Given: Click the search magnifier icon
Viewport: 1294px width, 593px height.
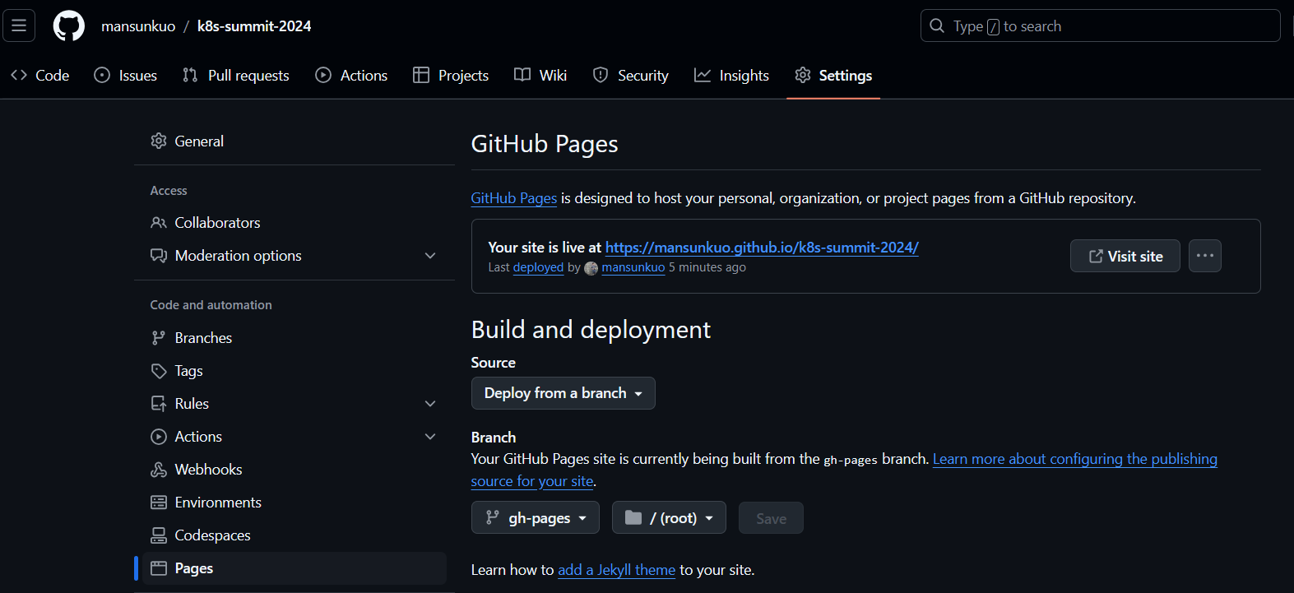Looking at the screenshot, I should pyautogui.click(x=937, y=25).
